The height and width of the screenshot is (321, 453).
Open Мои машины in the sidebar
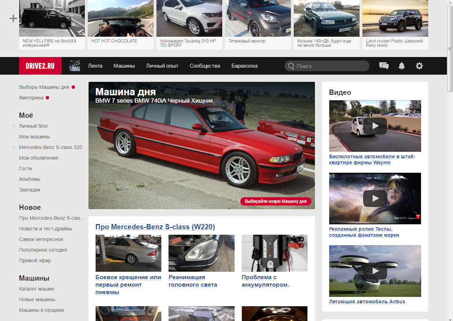coord(34,137)
